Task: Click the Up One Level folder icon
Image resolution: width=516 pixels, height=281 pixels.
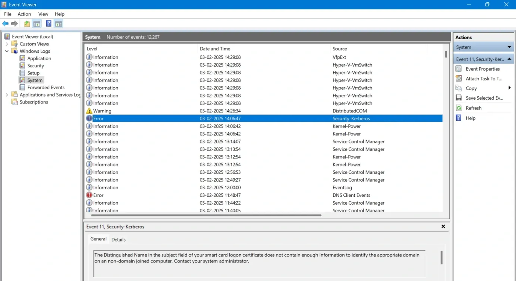Action: point(27,24)
